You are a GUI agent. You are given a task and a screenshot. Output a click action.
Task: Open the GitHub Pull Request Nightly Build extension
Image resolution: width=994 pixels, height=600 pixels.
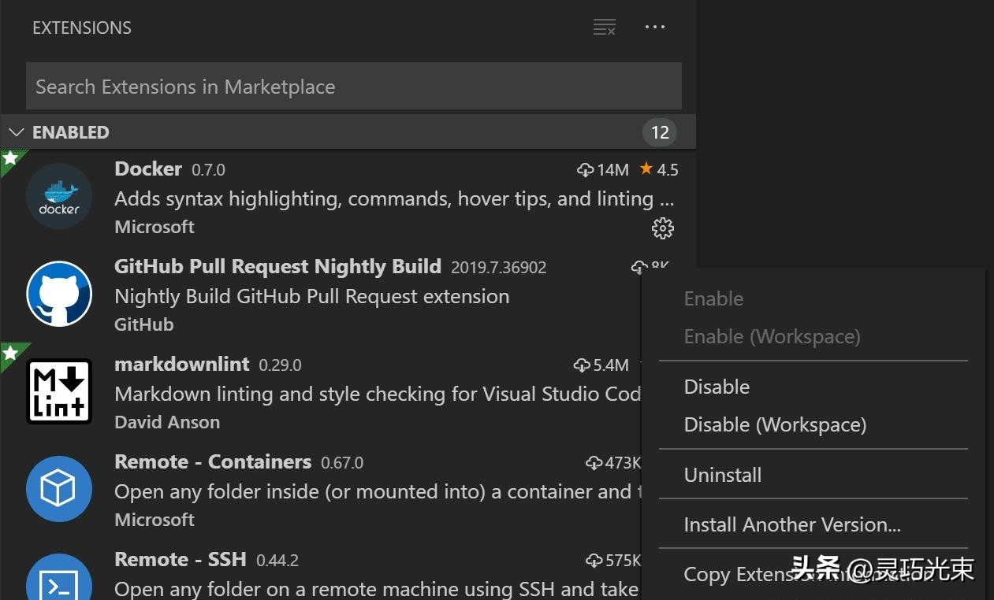pos(277,267)
